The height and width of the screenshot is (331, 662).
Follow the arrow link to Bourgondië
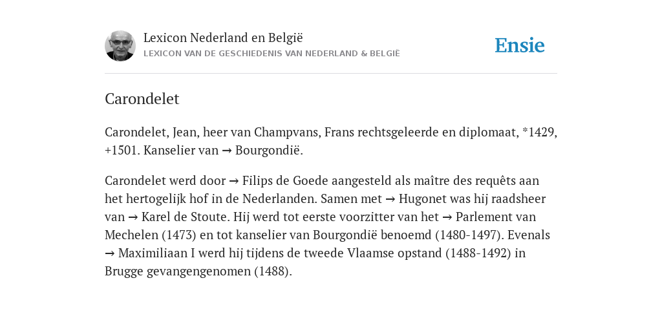(x=262, y=150)
